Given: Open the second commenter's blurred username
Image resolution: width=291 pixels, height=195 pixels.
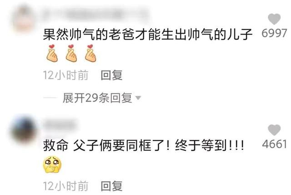Looking at the screenshot, I should [x=60, y=125].
